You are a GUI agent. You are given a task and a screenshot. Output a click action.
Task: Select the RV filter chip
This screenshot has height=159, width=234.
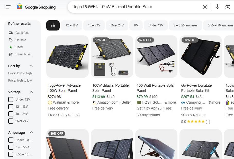[x=136, y=25]
